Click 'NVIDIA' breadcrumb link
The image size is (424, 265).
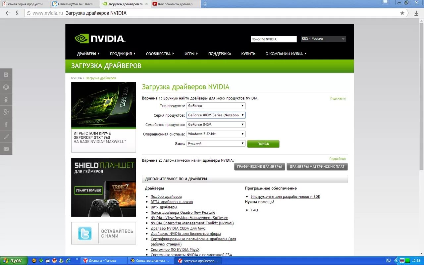pyautogui.click(x=76, y=78)
